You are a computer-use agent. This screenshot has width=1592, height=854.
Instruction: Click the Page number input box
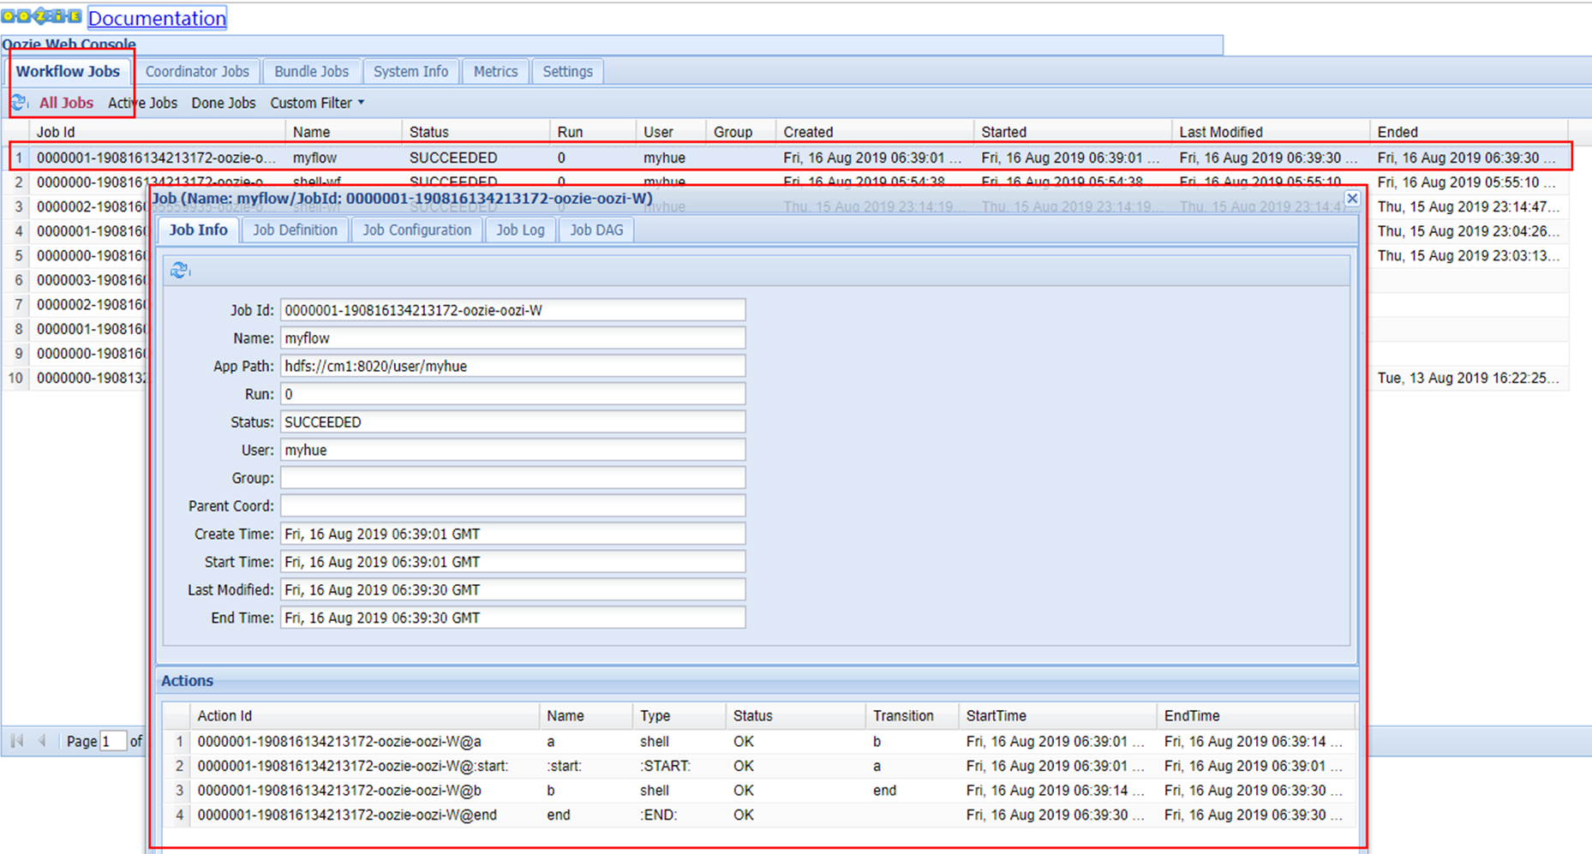(113, 741)
